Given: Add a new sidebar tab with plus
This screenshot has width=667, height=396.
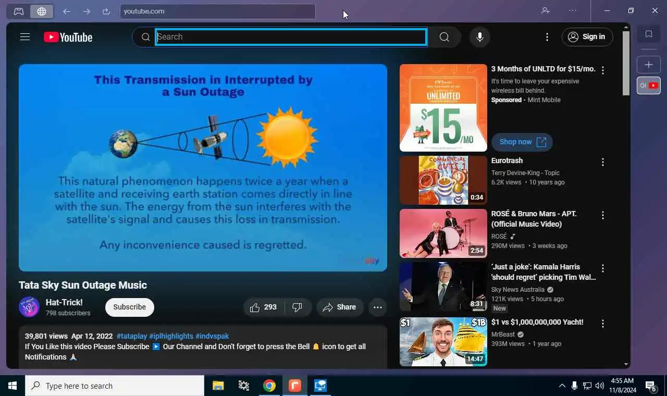Looking at the screenshot, I should click(649, 65).
